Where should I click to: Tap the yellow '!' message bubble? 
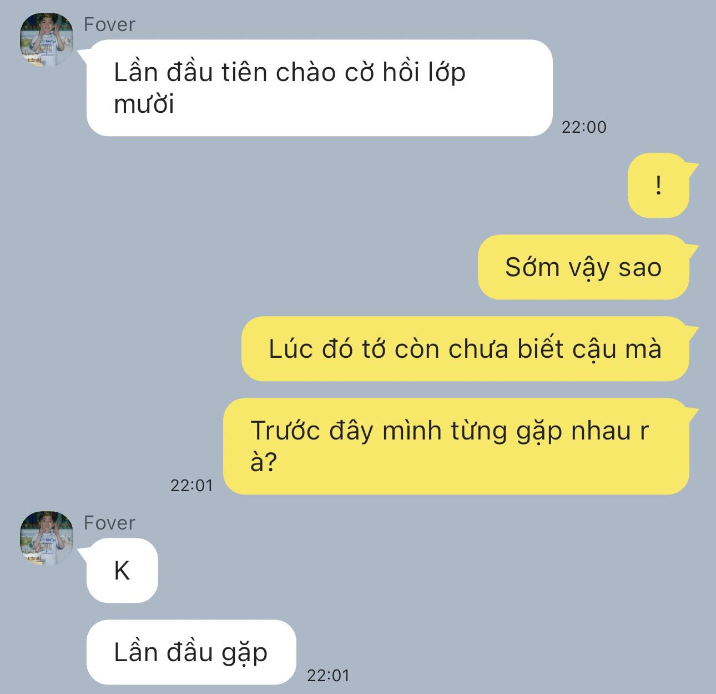pyautogui.click(x=658, y=185)
